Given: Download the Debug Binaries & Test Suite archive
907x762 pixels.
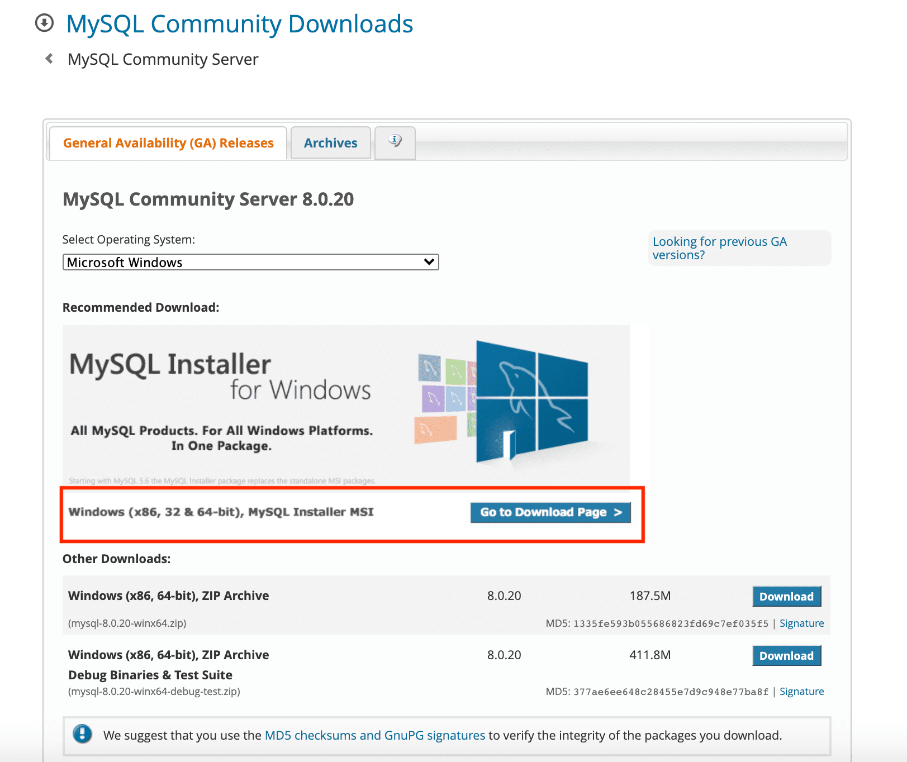Looking at the screenshot, I should coord(786,655).
